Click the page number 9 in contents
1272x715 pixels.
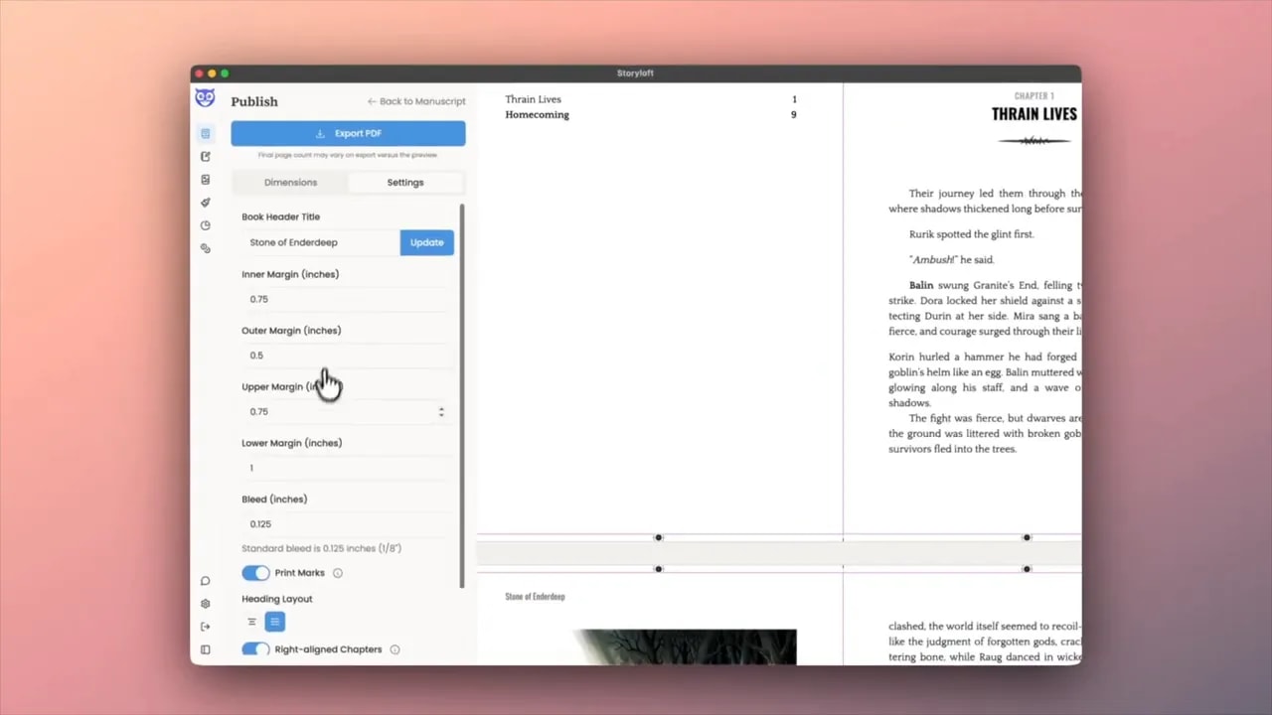tap(793, 114)
